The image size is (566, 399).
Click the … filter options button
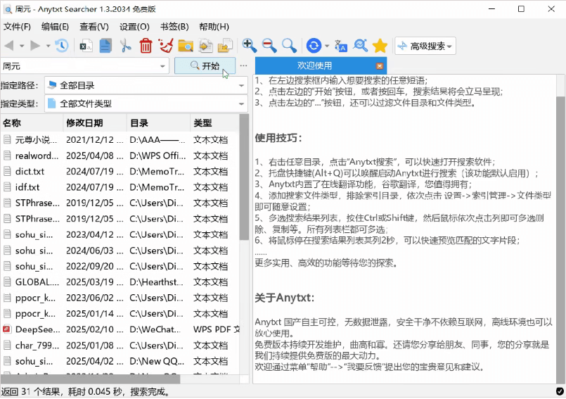[x=244, y=65]
